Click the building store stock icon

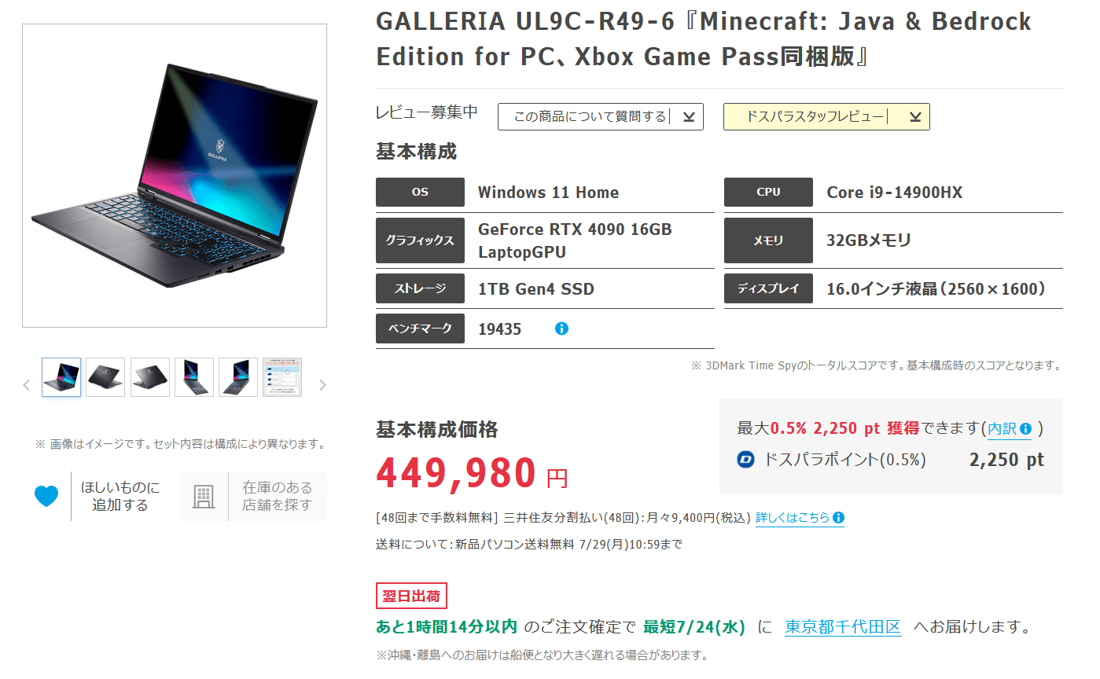tap(204, 496)
